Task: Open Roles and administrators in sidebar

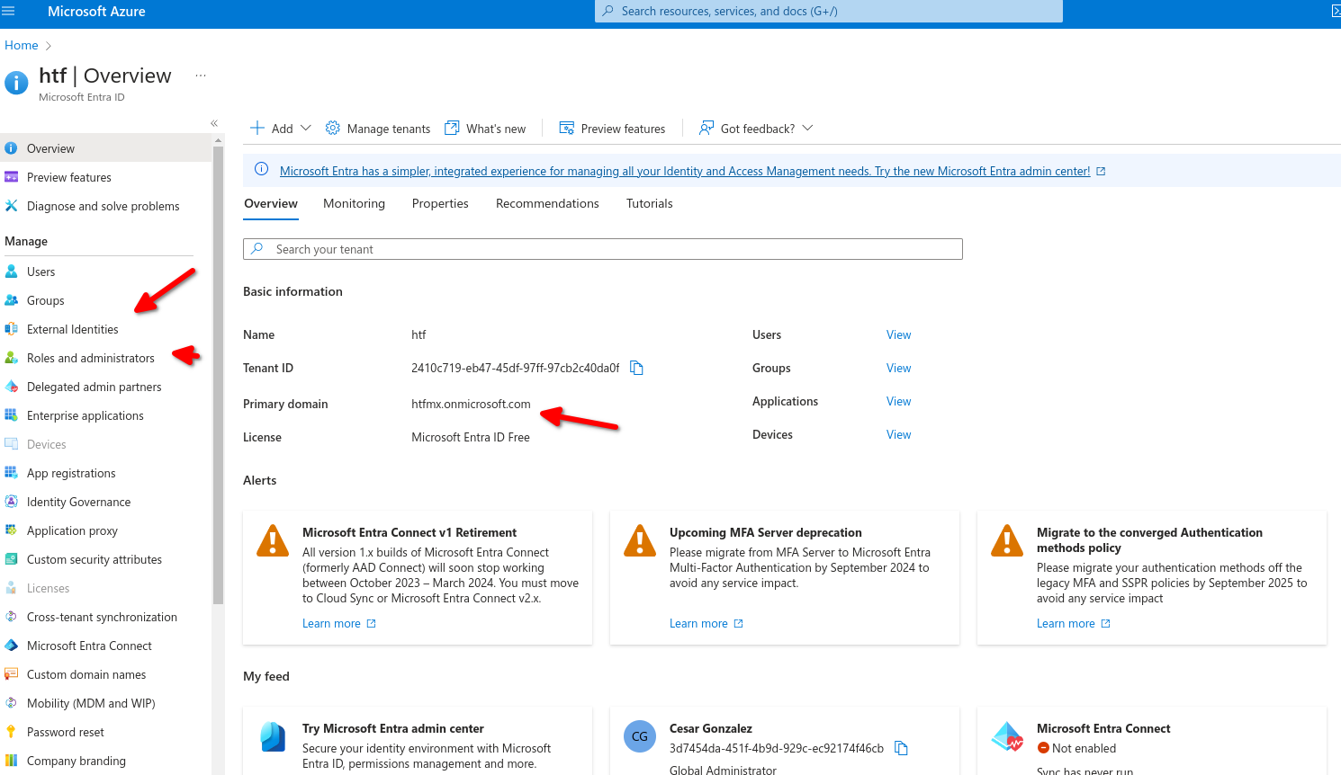Action: 91,358
